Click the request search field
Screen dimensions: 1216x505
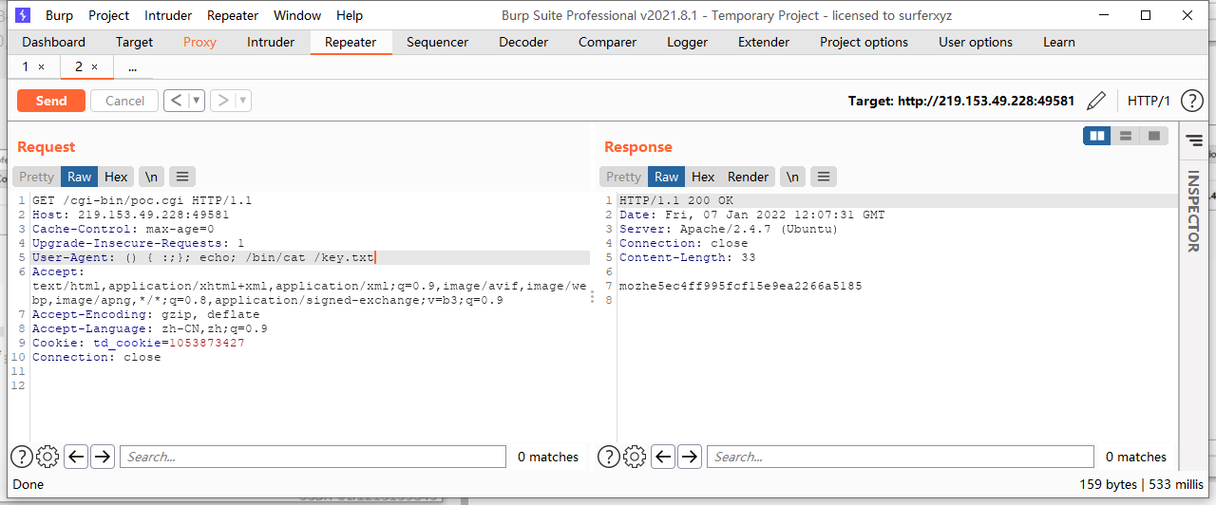313,457
